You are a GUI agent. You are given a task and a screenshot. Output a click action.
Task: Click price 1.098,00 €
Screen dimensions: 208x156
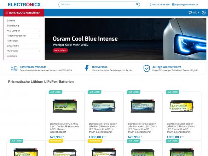point(96,137)
